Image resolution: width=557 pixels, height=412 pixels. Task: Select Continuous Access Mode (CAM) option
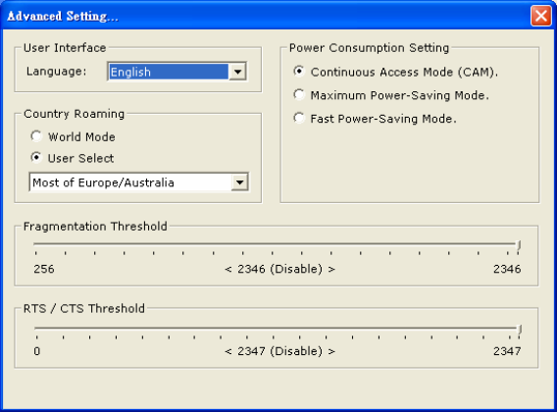tap(299, 72)
